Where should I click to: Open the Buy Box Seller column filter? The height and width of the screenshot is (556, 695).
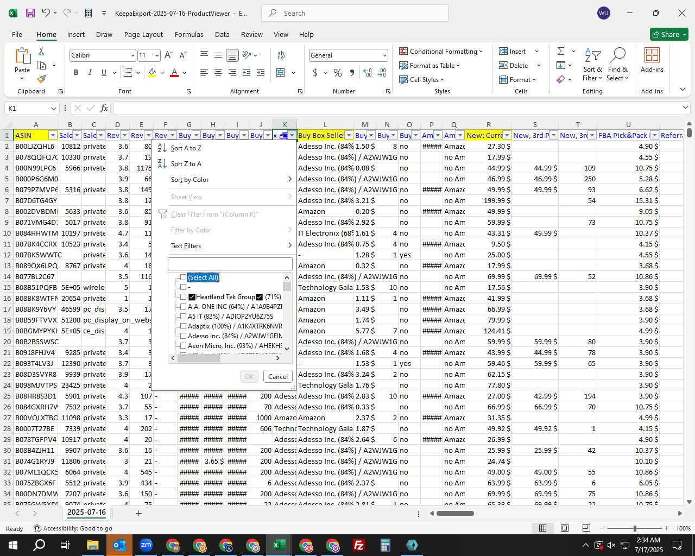click(349, 135)
